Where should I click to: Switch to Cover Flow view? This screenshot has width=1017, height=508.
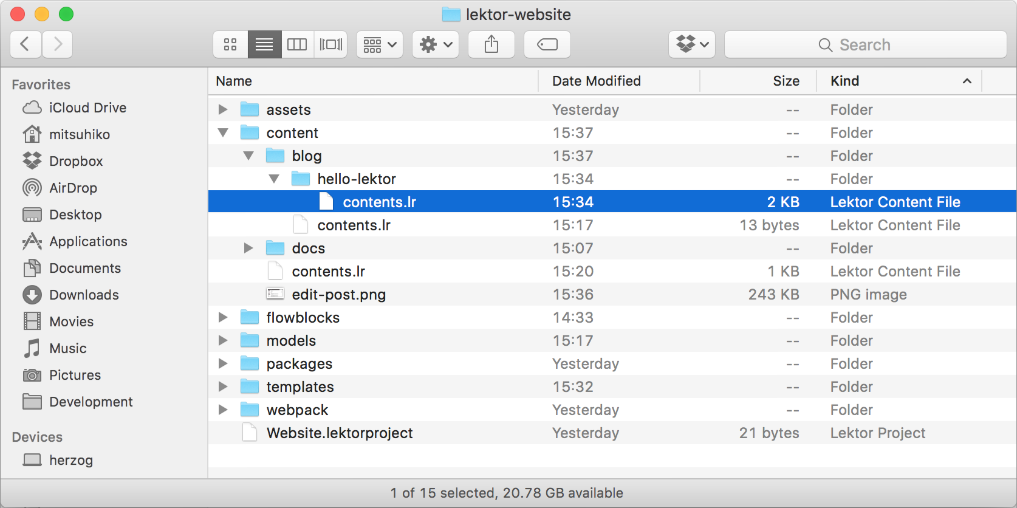click(x=330, y=44)
